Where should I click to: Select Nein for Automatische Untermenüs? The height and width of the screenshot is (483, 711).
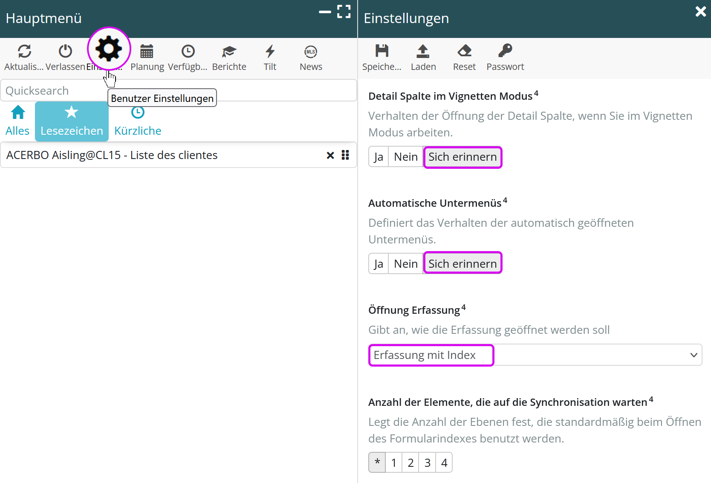(x=405, y=264)
